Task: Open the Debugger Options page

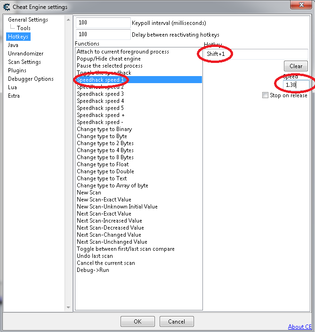Action: coord(31,79)
